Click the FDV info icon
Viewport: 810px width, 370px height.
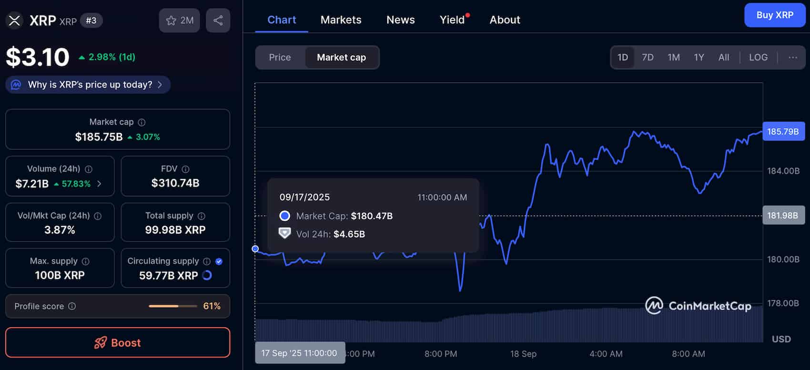[185, 169]
